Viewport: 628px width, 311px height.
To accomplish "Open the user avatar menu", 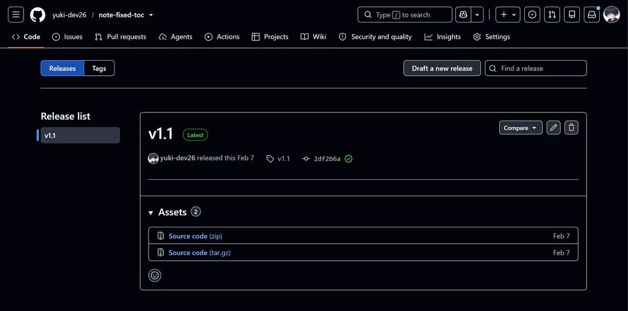I will [x=612, y=15].
